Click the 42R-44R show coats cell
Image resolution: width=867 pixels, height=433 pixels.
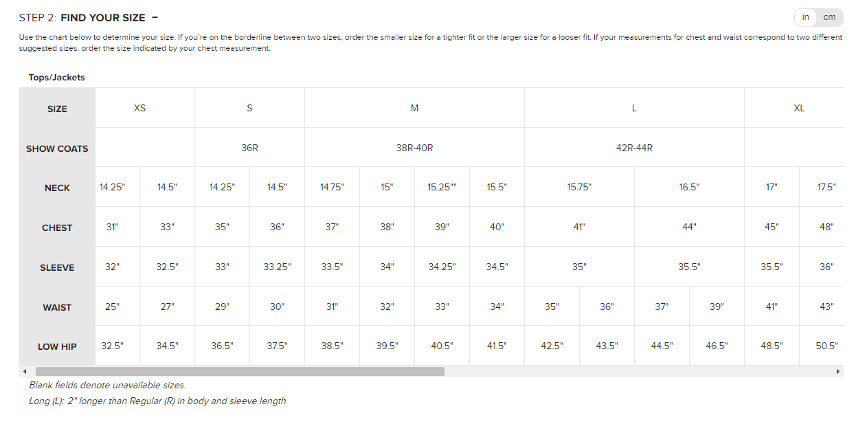[x=634, y=148]
